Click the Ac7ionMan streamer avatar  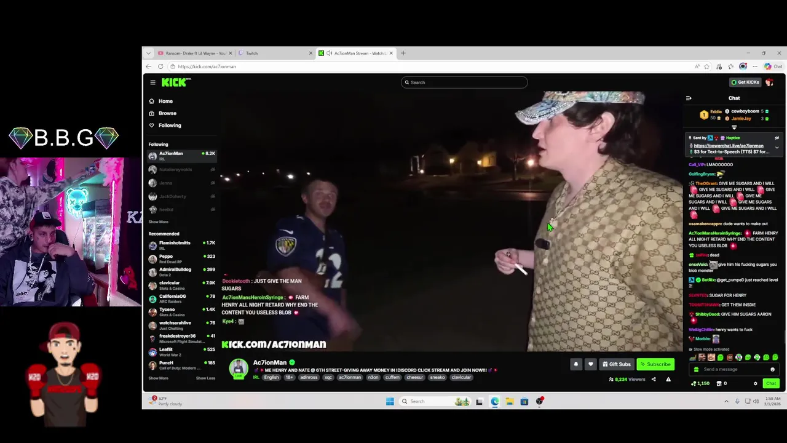(x=239, y=368)
